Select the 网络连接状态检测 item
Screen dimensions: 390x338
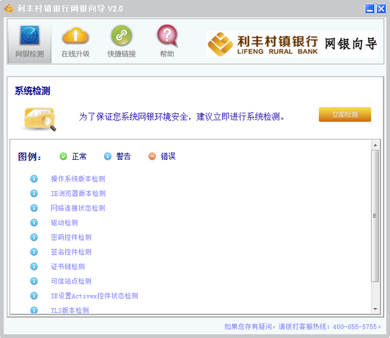[78, 208]
